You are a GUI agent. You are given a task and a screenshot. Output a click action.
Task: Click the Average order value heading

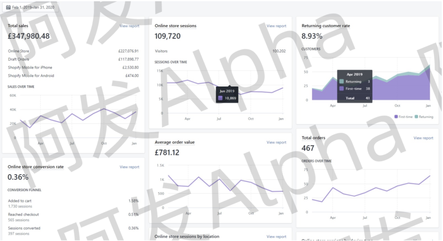pos(174,142)
